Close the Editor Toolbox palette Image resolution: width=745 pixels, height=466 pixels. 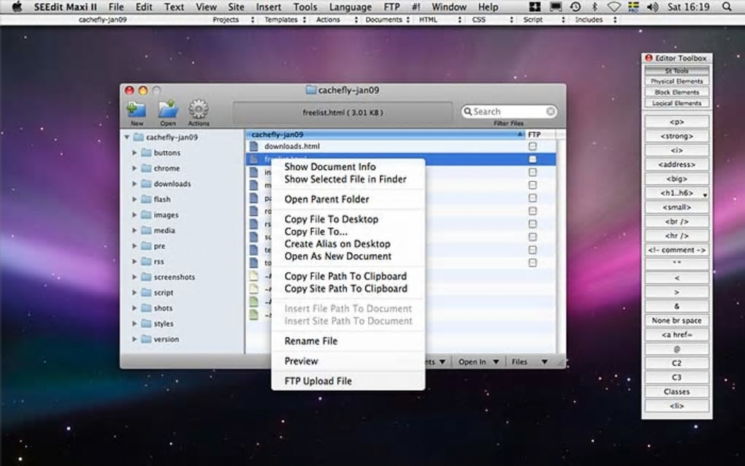(648, 58)
